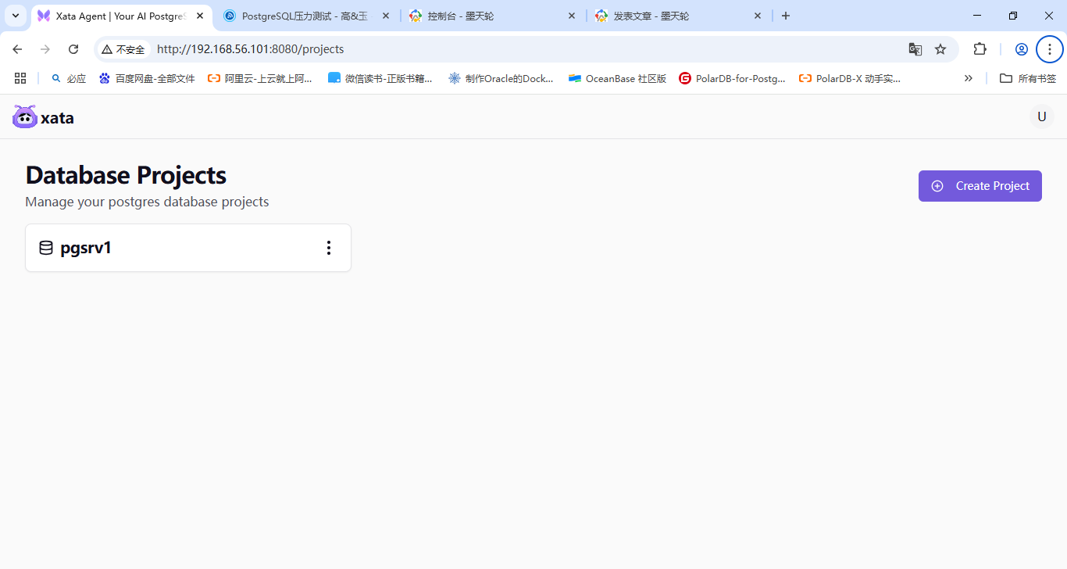Open the OceanBase 社区版 bookmark
1067x569 pixels.
(x=616, y=77)
